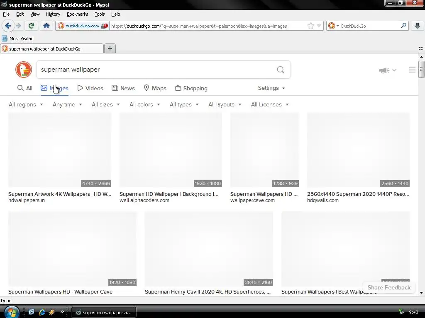The height and width of the screenshot is (318, 425).
Task: Go back with the browser Back arrow
Action: (8, 26)
